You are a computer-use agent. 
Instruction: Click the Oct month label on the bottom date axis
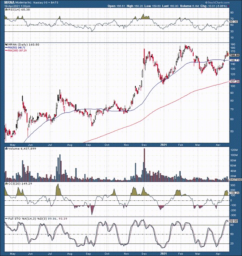click(x=107, y=254)
